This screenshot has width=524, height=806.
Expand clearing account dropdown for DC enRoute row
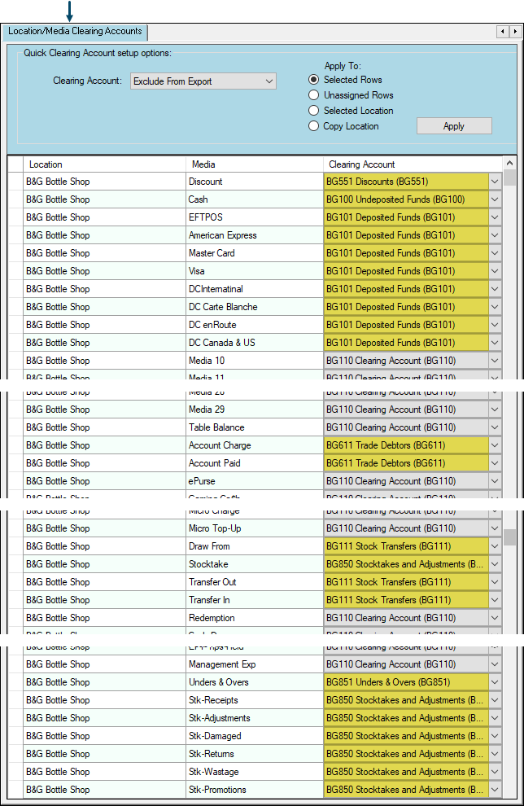pos(495,325)
